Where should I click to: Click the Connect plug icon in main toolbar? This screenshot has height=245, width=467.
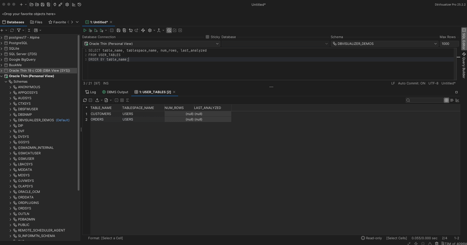55,5
